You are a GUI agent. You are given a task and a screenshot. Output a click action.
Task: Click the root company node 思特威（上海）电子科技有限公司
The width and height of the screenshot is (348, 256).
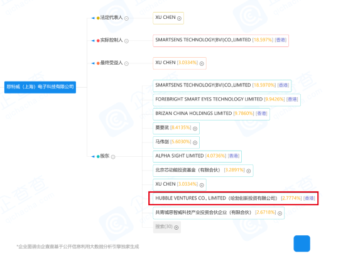tap(40, 87)
